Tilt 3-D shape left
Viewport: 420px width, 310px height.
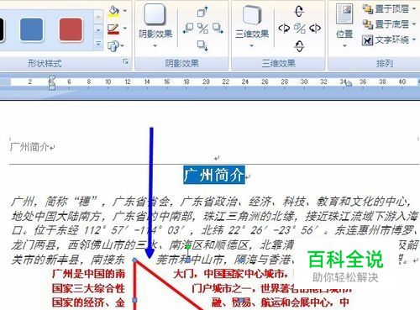284,29
